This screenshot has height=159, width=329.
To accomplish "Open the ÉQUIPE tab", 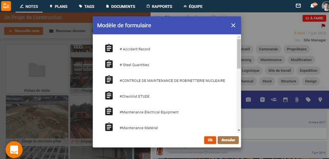I will coord(193,6).
